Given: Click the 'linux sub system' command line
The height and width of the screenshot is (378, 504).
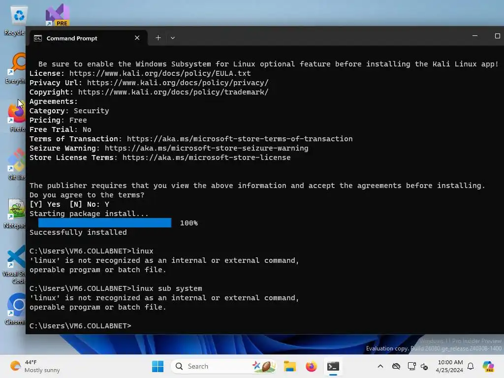Looking at the screenshot, I should [x=116, y=288].
